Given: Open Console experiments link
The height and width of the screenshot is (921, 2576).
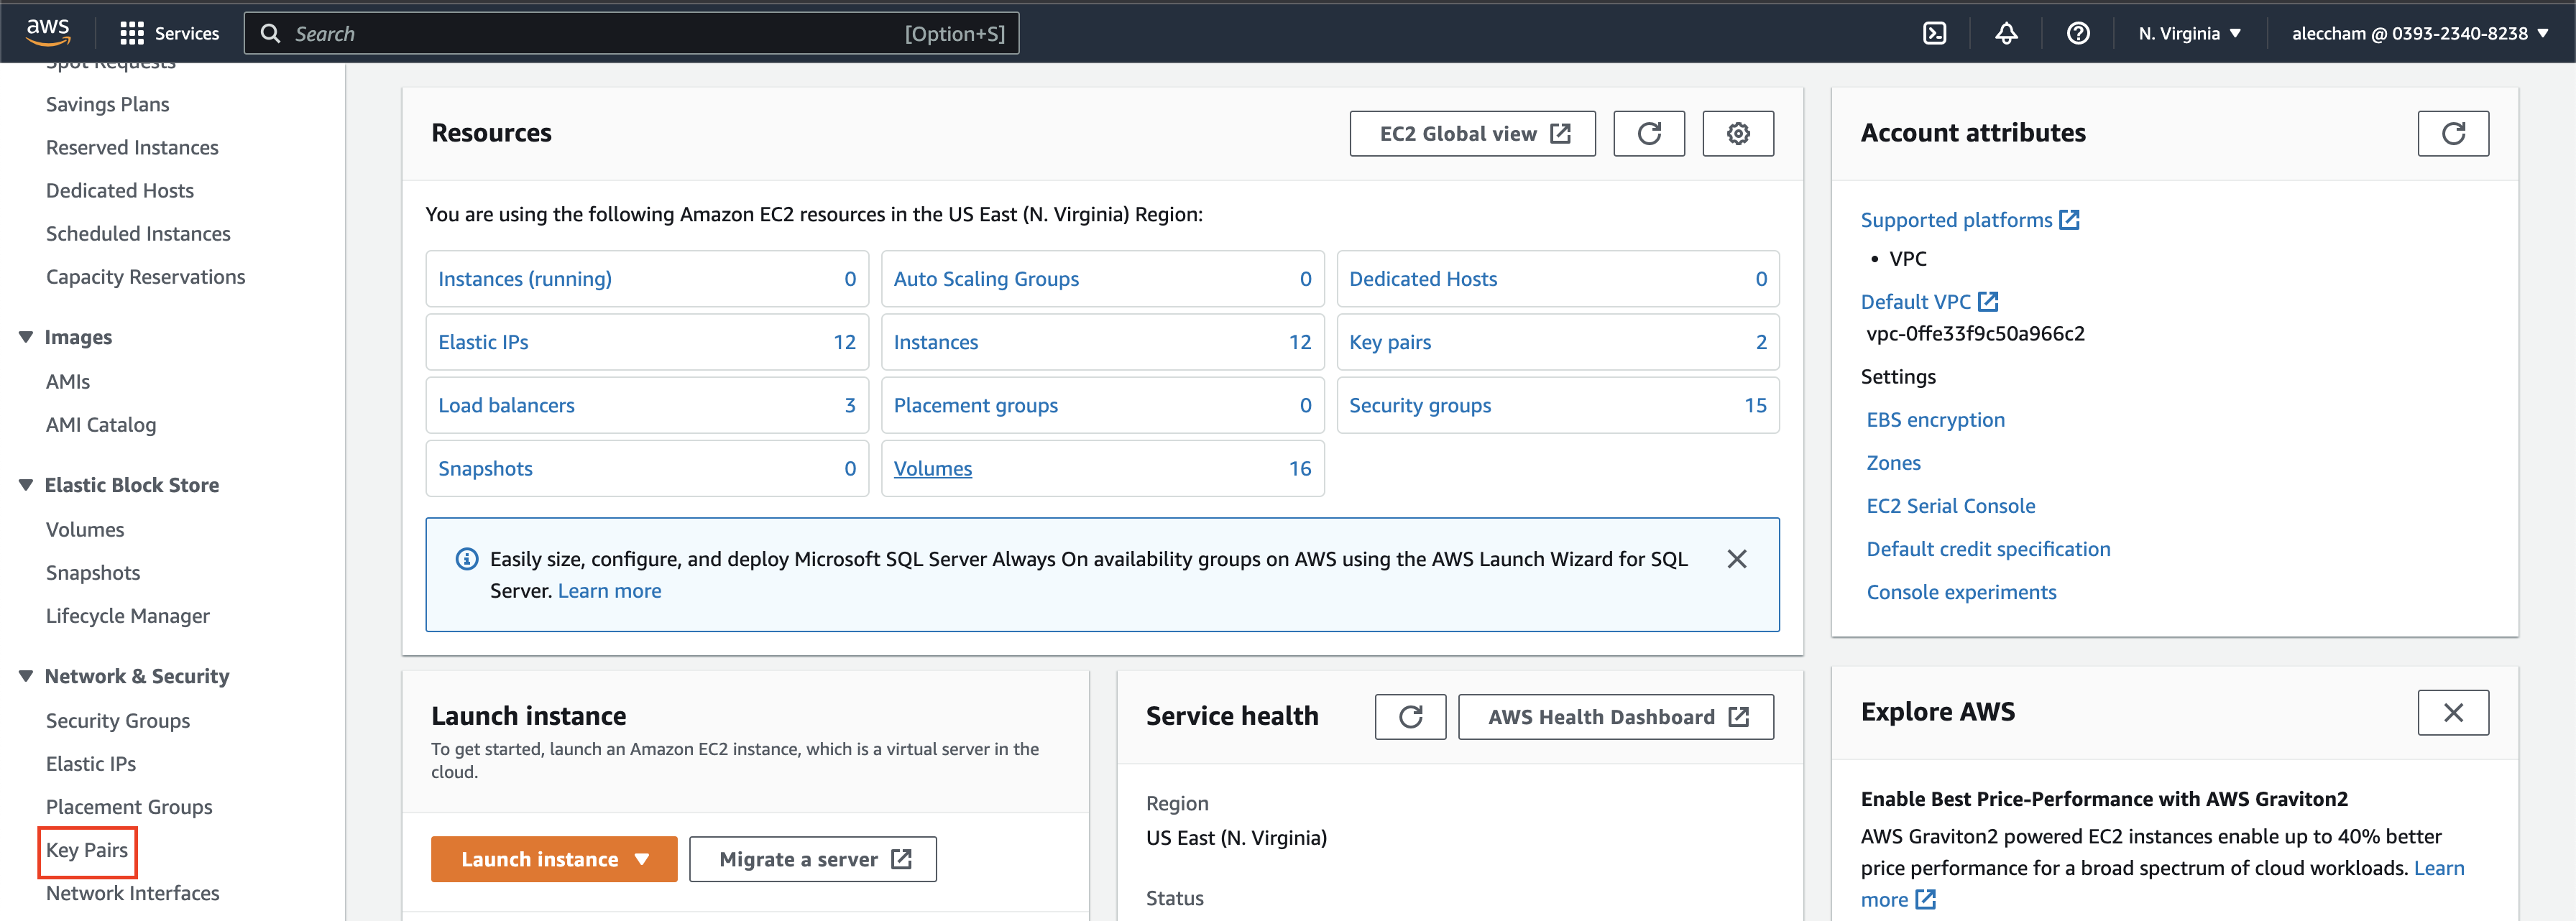Looking at the screenshot, I should (1961, 592).
